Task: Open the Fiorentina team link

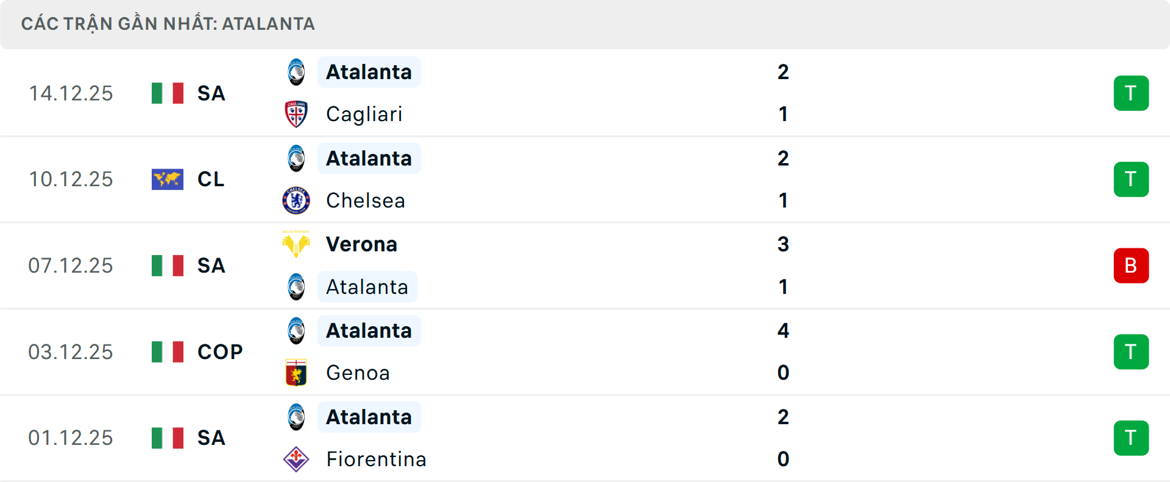Action: 376,459
